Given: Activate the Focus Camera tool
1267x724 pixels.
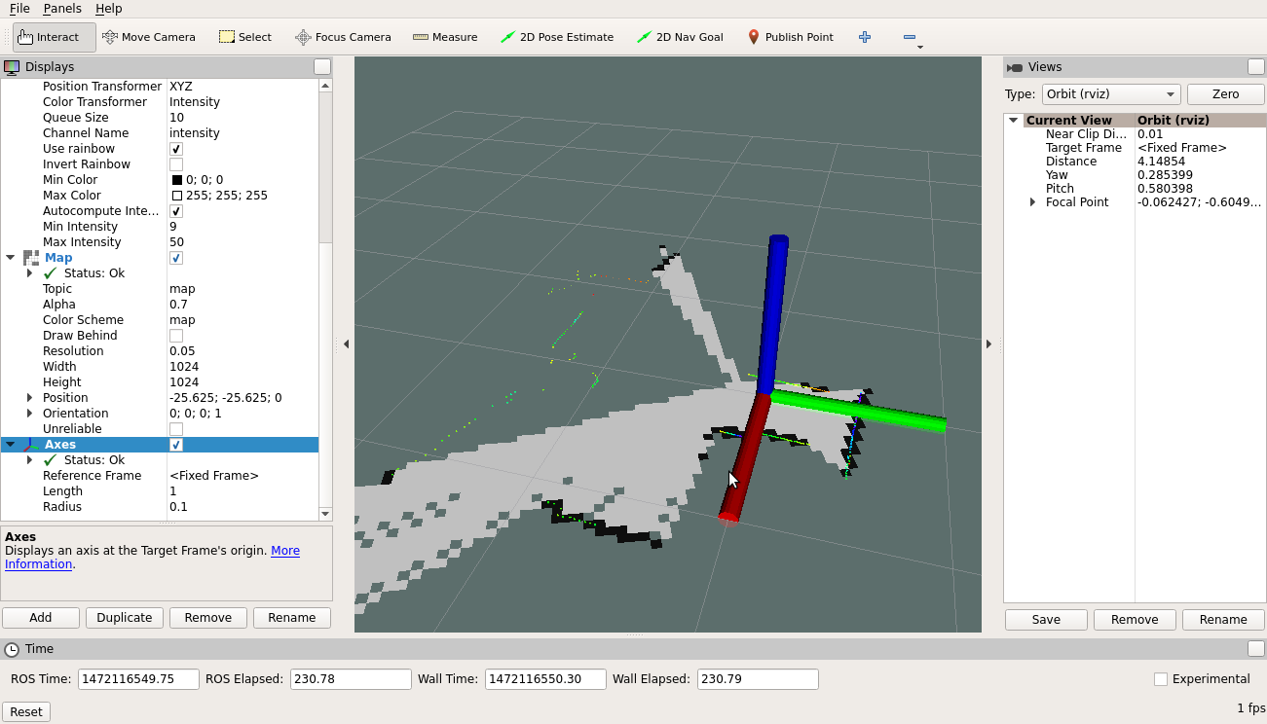Looking at the screenshot, I should click(x=343, y=37).
